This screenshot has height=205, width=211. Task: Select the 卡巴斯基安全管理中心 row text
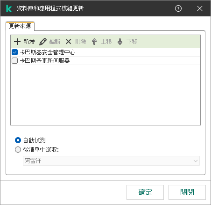tap(48, 52)
